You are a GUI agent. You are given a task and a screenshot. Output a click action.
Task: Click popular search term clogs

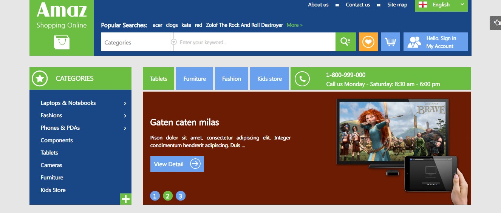point(172,25)
